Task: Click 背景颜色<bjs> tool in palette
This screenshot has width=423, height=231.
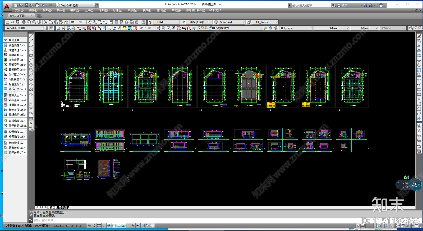Action: tap(15, 70)
